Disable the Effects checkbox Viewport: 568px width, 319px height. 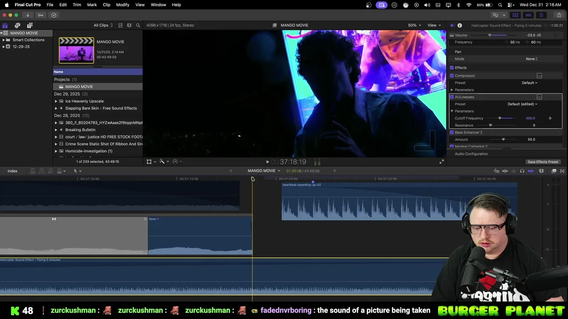(x=452, y=68)
